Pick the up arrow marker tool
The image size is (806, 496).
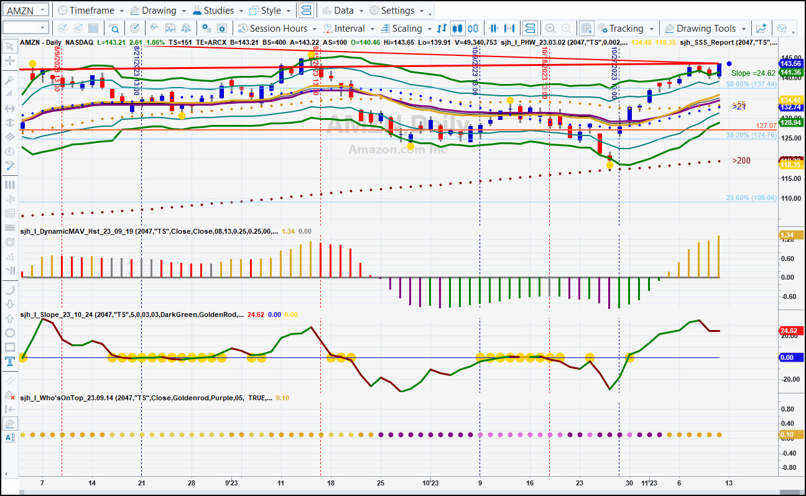click(x=10, y=318)
